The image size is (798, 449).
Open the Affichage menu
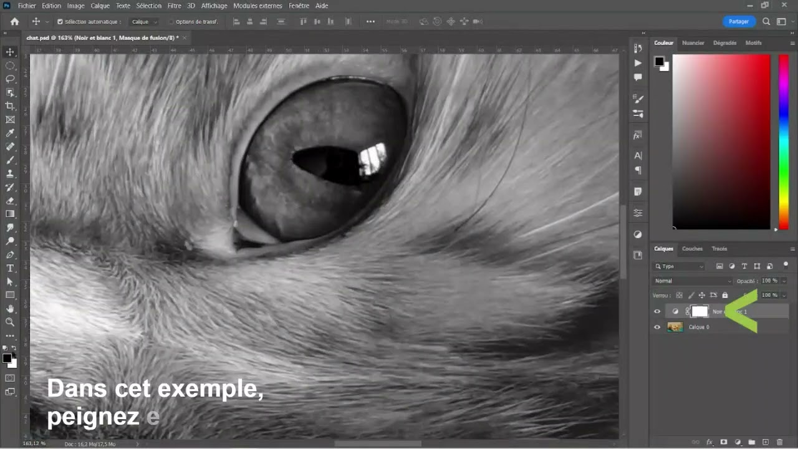coord(214,6)
